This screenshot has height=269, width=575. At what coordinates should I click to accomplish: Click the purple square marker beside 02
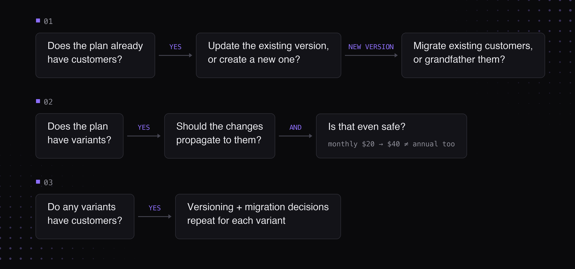tap(38, 101)
